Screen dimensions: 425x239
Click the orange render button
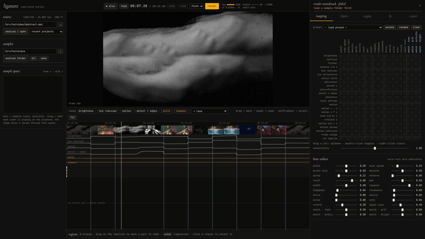[212, 6]
